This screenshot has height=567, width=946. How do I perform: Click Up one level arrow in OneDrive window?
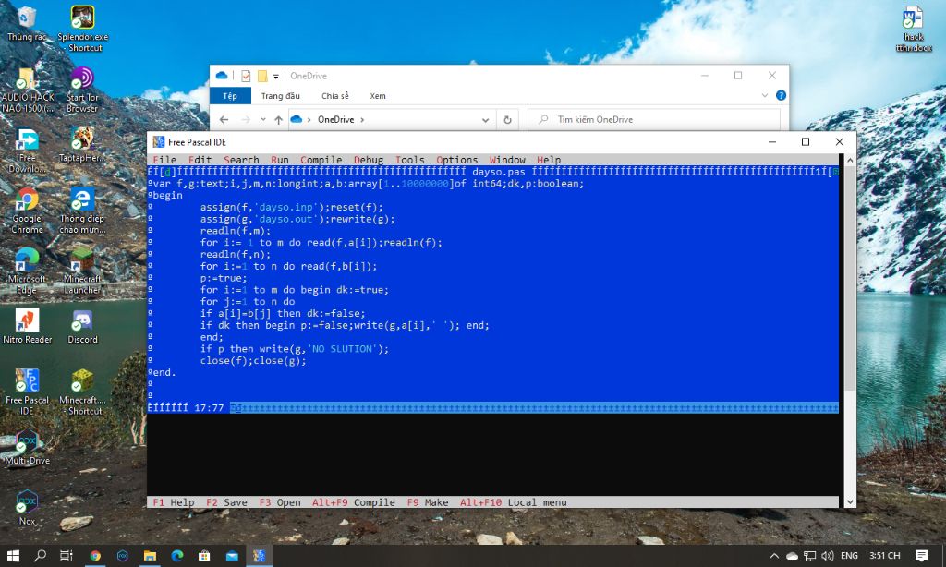point(278,119)
